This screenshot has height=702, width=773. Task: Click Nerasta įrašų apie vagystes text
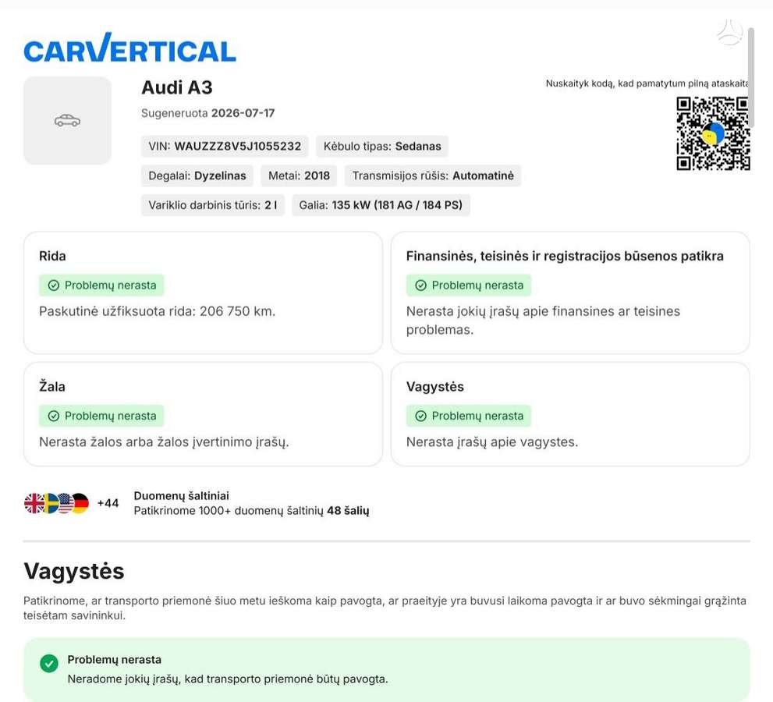pos(492,442)
